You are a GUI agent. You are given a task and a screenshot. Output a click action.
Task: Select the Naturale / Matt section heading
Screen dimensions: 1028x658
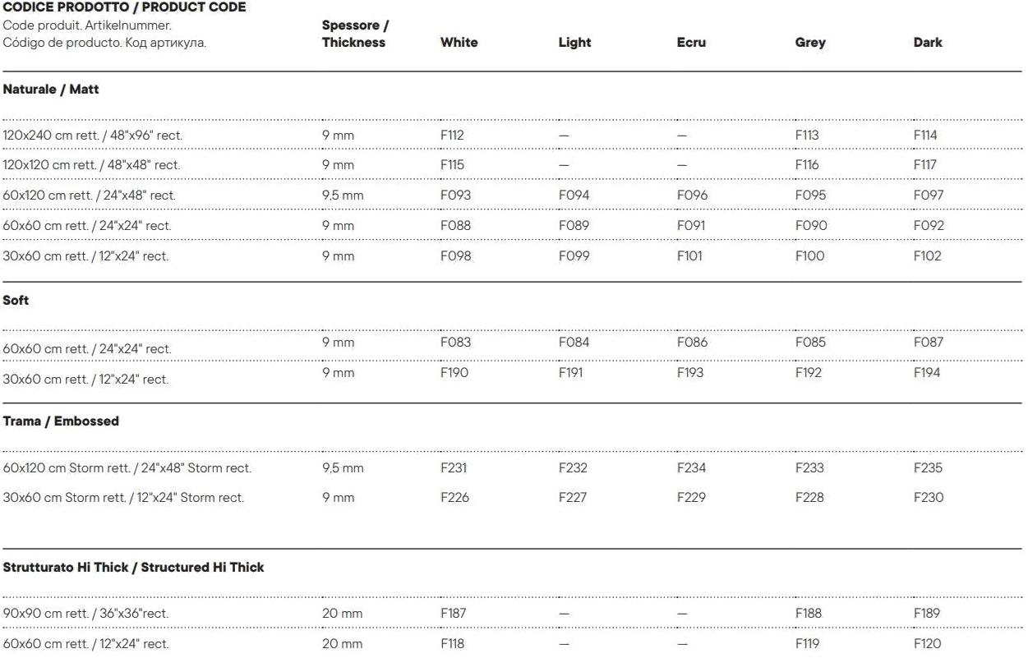[x=51, y=89]
